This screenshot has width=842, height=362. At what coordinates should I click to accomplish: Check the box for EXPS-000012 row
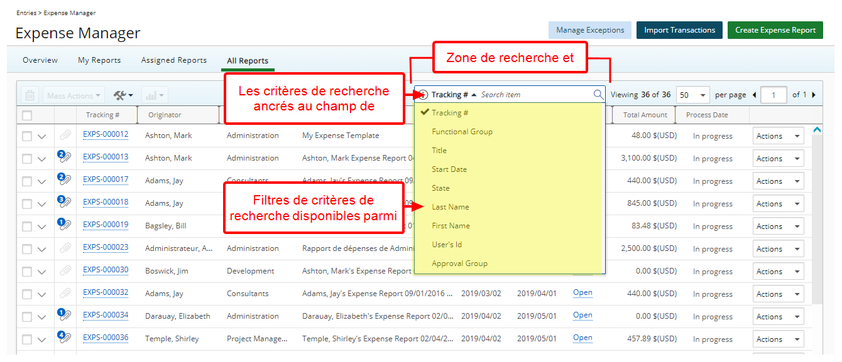coord(27,136)
